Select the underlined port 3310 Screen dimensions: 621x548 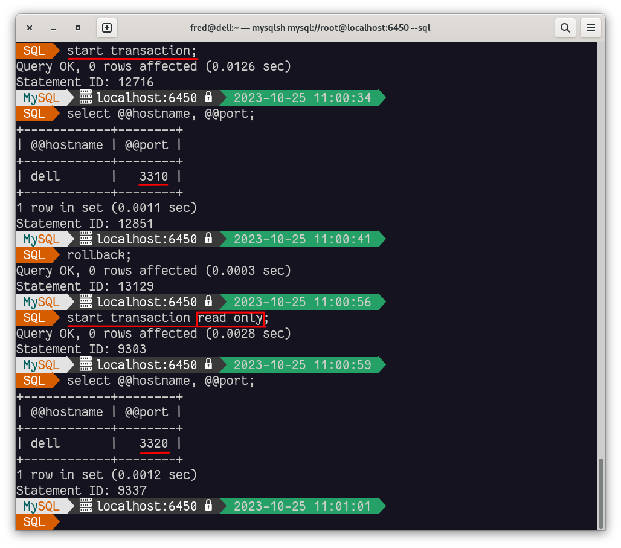[153, 176]
